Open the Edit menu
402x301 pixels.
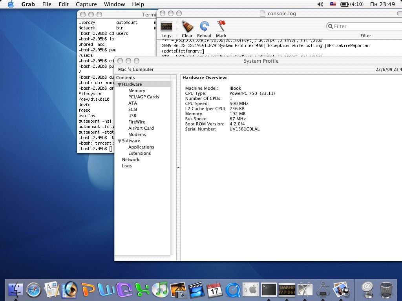[x=64, y=4]
